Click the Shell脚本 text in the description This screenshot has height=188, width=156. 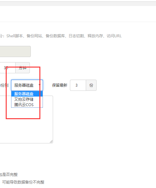[x=15, y=36]
